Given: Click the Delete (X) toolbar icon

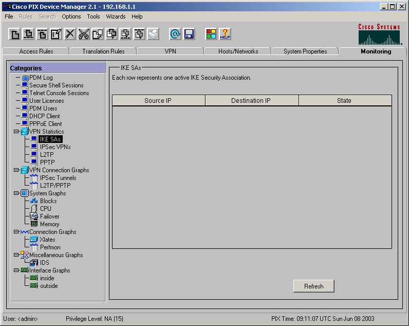Looking at the screenshot, I should point(70,34).
